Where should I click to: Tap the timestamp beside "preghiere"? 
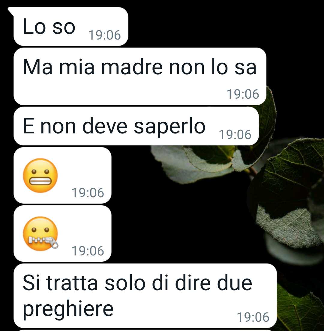[253, 317]
